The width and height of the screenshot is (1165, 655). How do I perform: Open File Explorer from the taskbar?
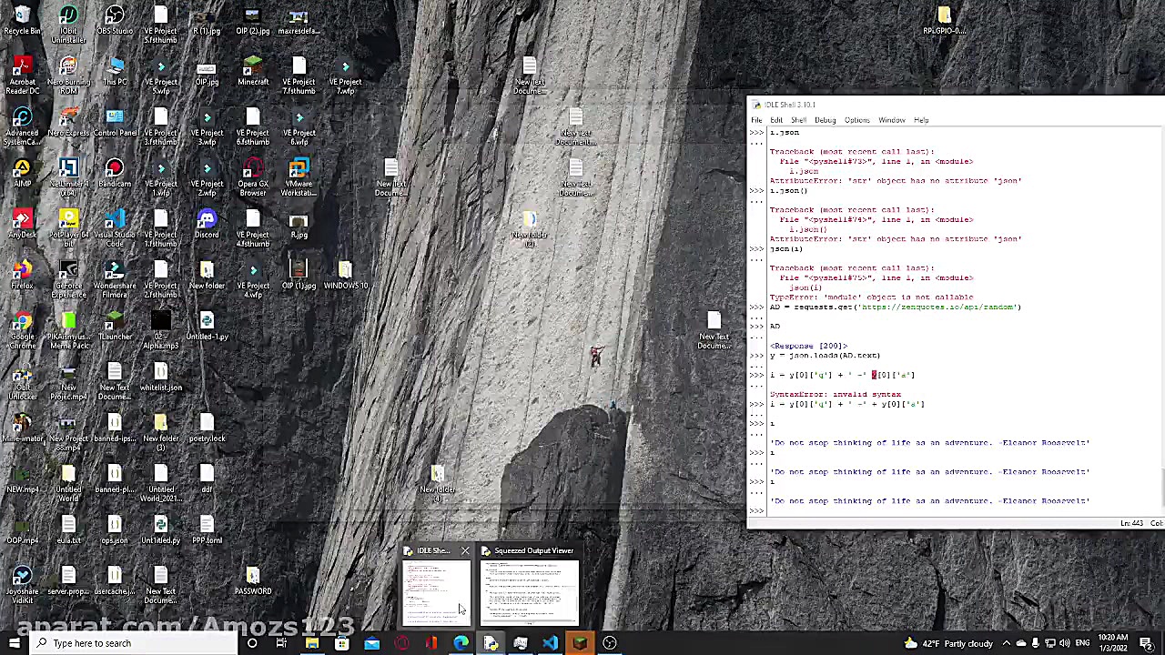tap(312, 643)
